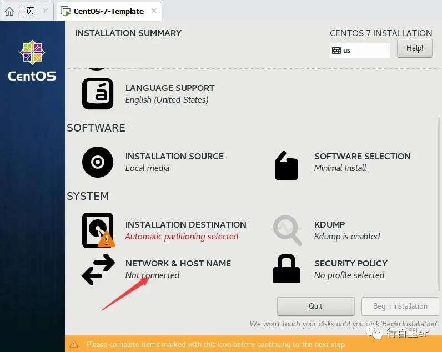The image size is (442, 352).
Task: Click the Software Selection package icon
Action: (x=287, y=165)
